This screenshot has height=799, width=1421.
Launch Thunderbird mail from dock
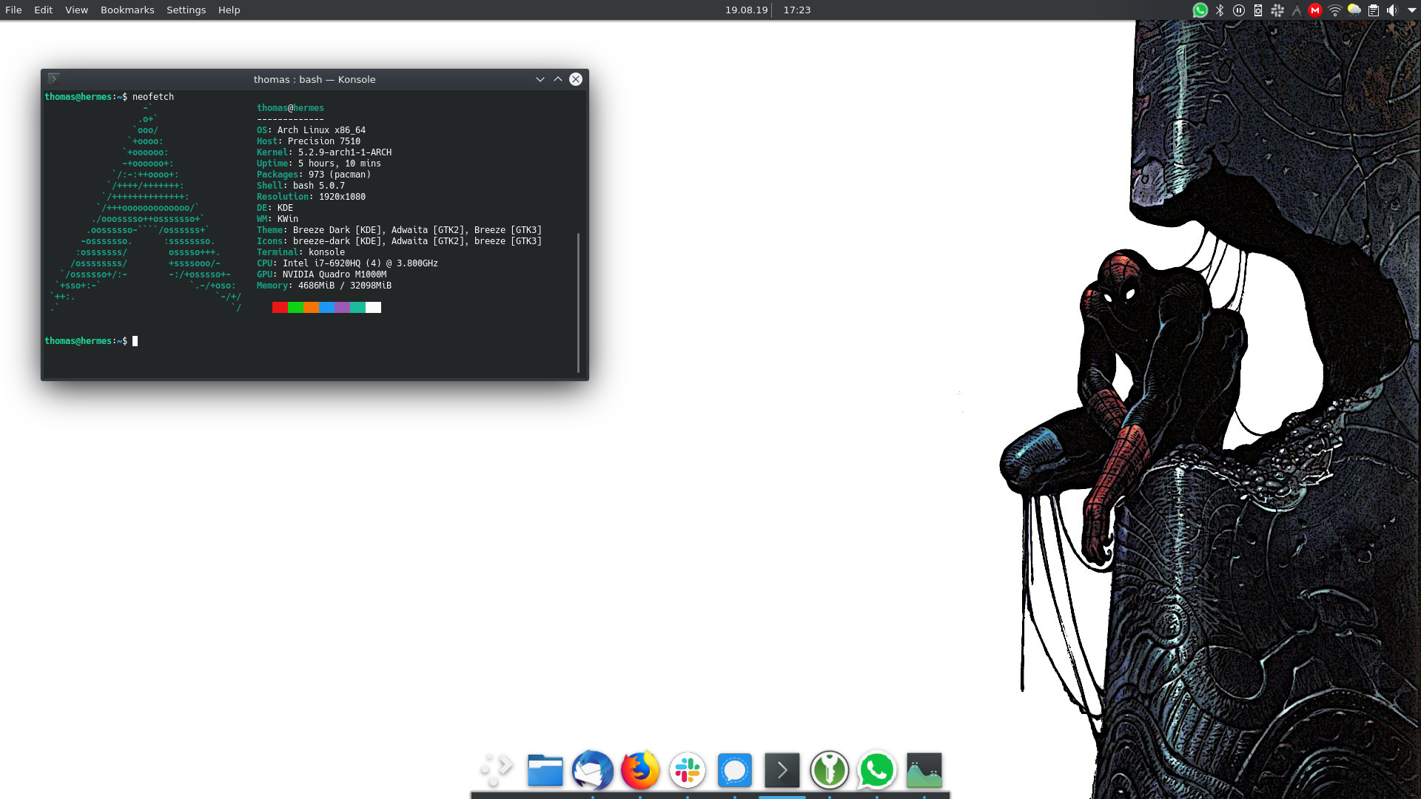(593, 770)
